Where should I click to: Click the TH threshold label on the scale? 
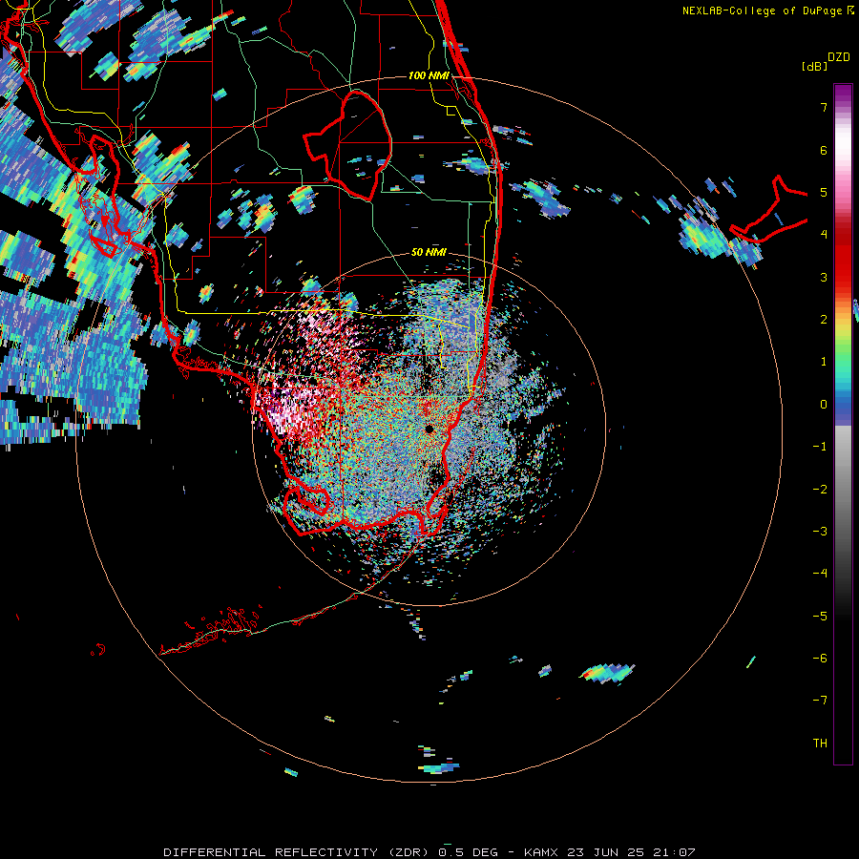click(820, 744)
